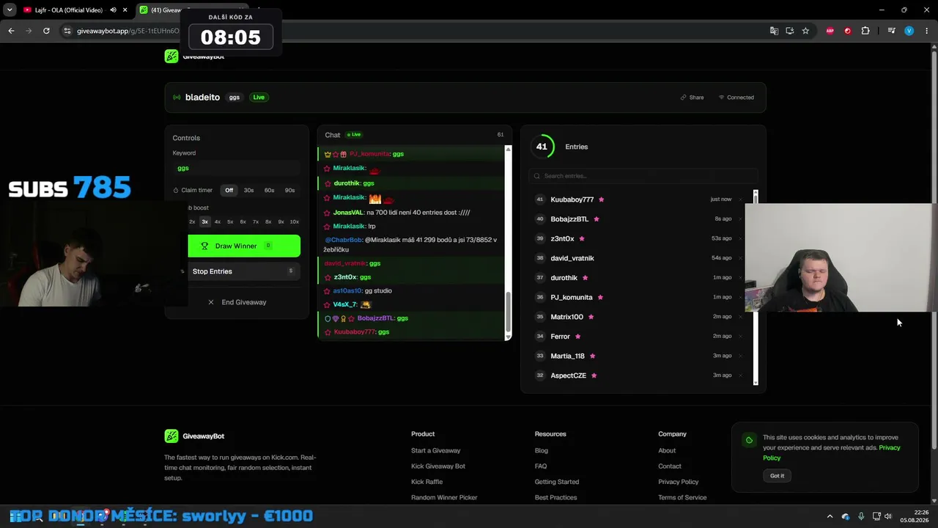Open the Chrome profile avatar
The image size is (938, 528).
point(909,31)
